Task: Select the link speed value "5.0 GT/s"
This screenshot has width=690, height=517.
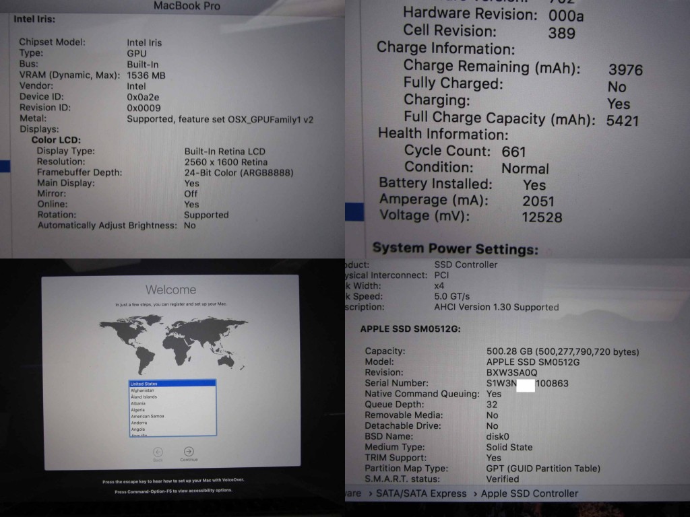Action: pos(452,296)
